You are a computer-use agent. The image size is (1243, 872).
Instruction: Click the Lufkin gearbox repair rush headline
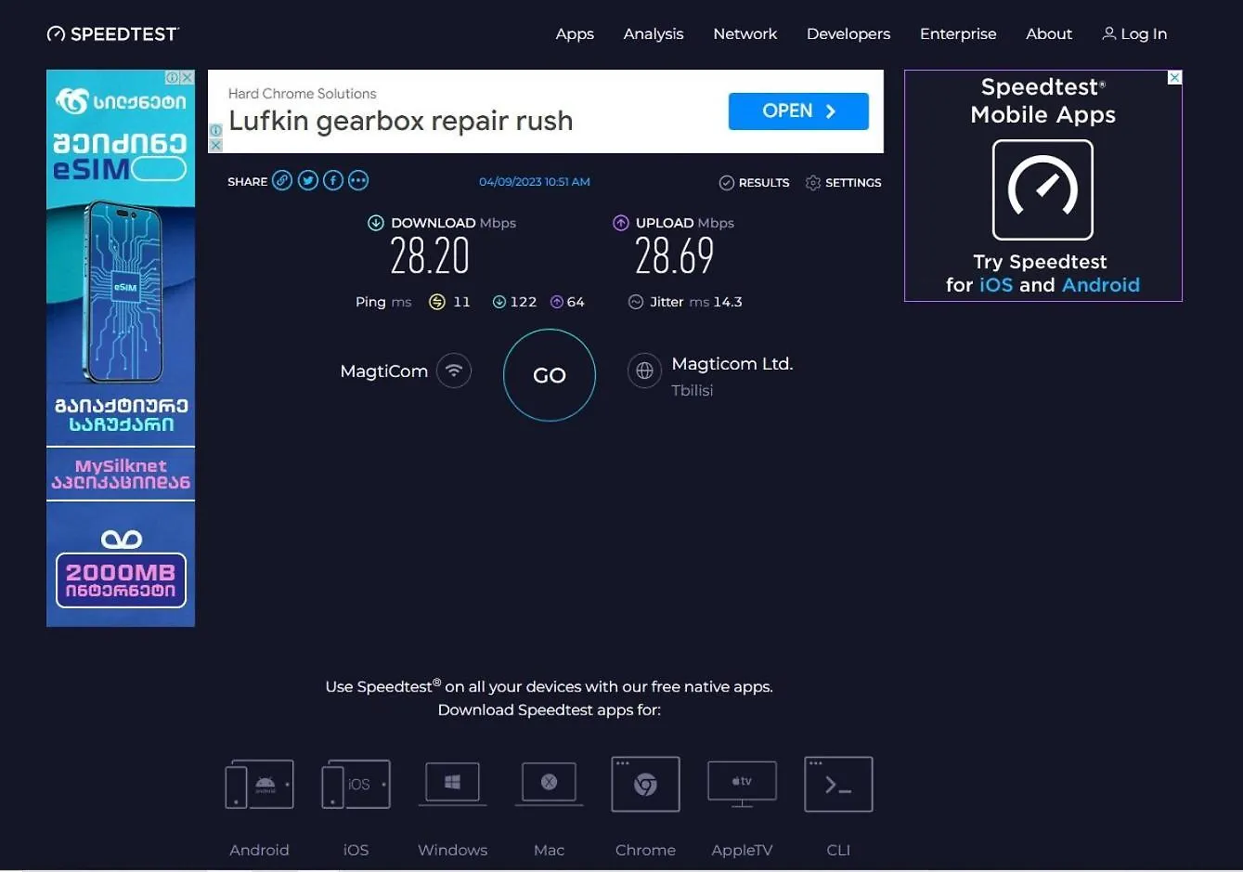400,121
